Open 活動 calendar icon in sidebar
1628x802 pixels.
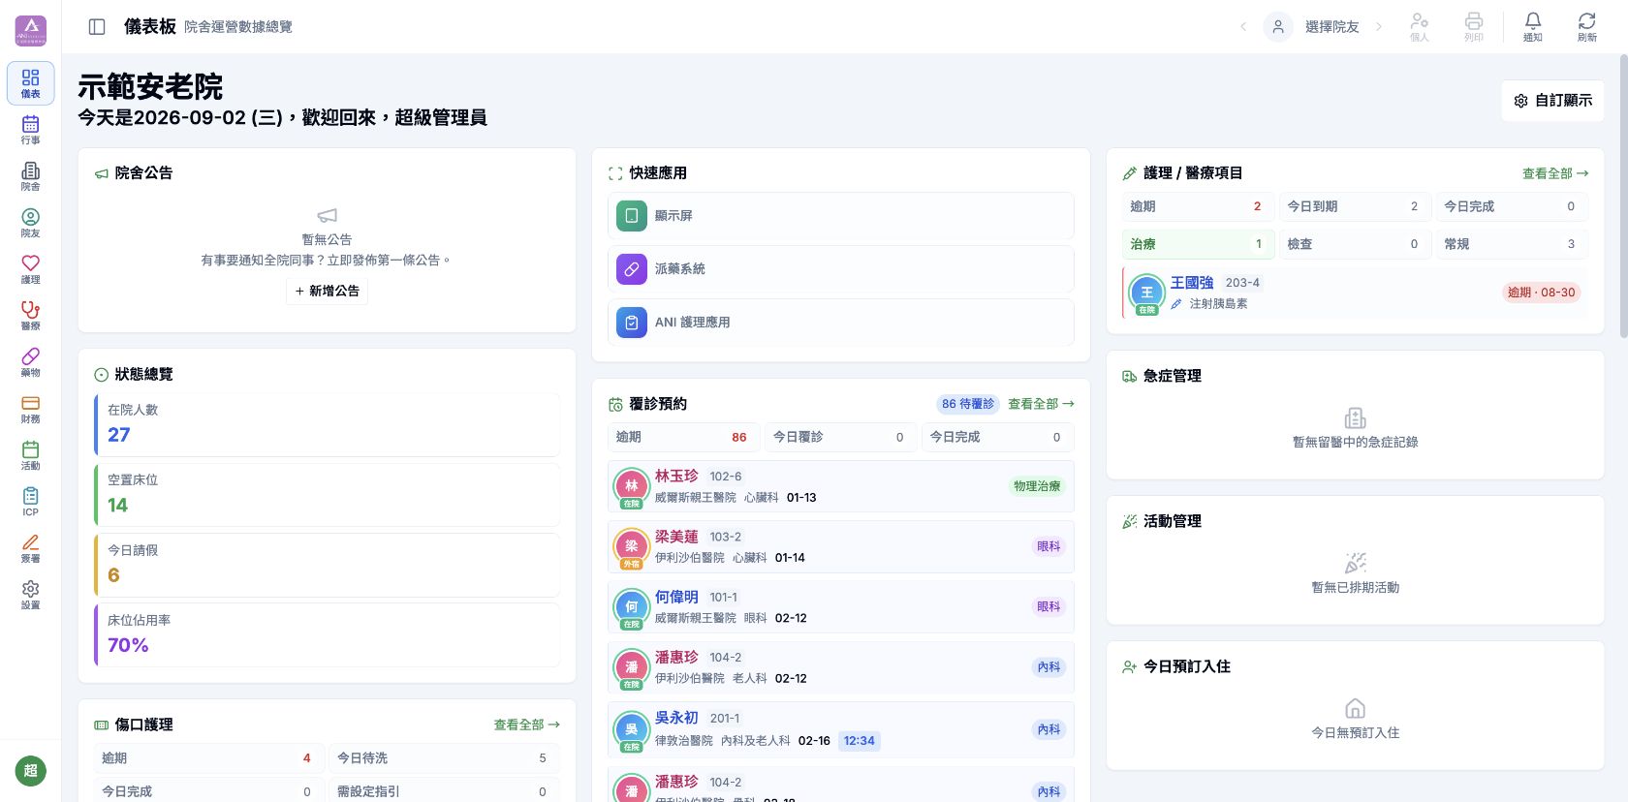click(31, 455)
